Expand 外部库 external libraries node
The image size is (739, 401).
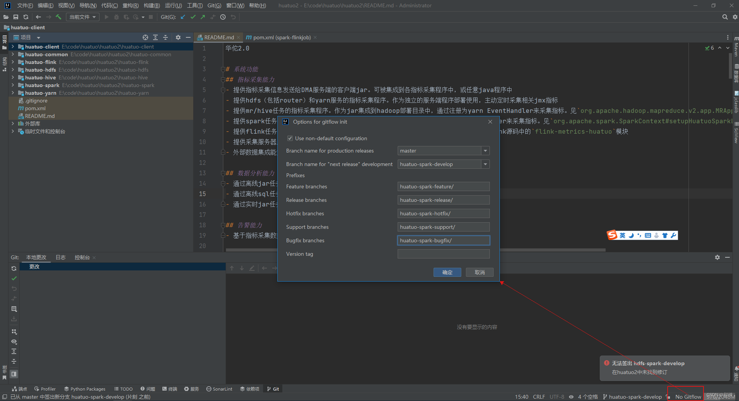[x=13, y=124]
